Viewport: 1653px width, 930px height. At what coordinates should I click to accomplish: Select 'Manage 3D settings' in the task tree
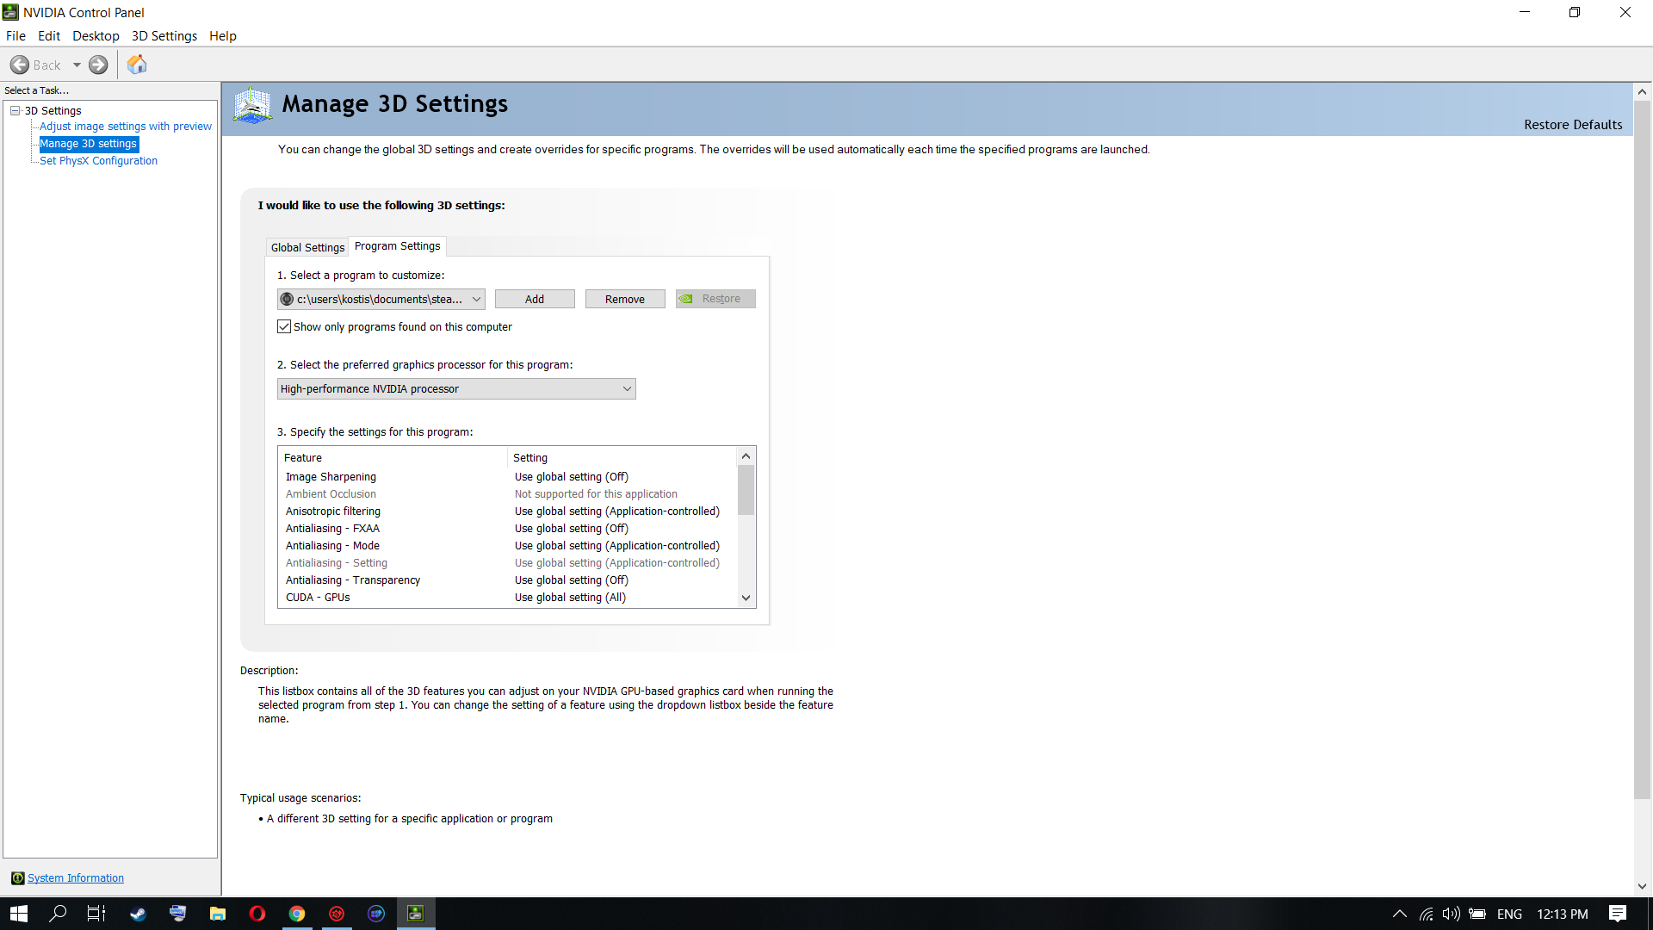(88, 144)
